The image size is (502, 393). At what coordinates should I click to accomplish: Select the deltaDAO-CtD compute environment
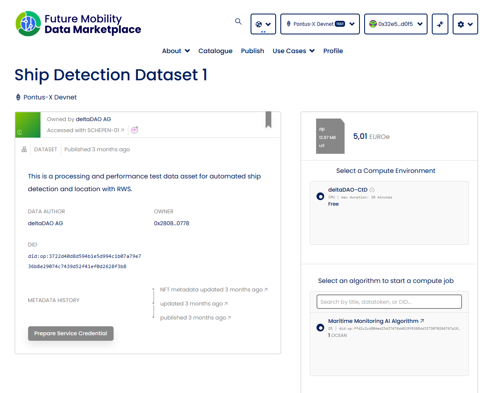(320, 196)
